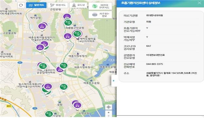The width and height of the screenshot is (204, 118).
Task: Open 자주찾는 정보 panel
Action: [100, 15]
